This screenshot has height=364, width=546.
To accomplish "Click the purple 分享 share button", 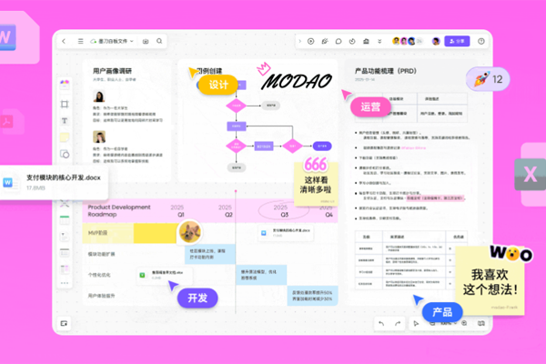I will tap(457, 41).
